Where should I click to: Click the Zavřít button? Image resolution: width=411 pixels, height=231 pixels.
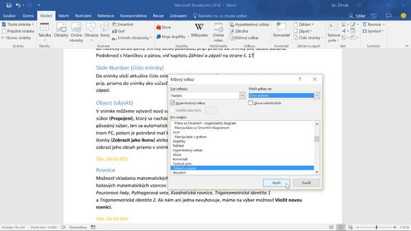306,183
